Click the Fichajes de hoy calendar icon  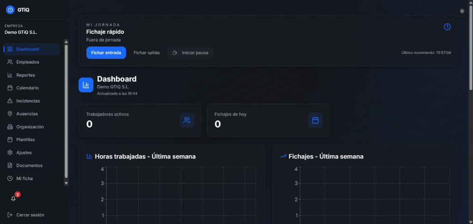click(x=315, y=120)
